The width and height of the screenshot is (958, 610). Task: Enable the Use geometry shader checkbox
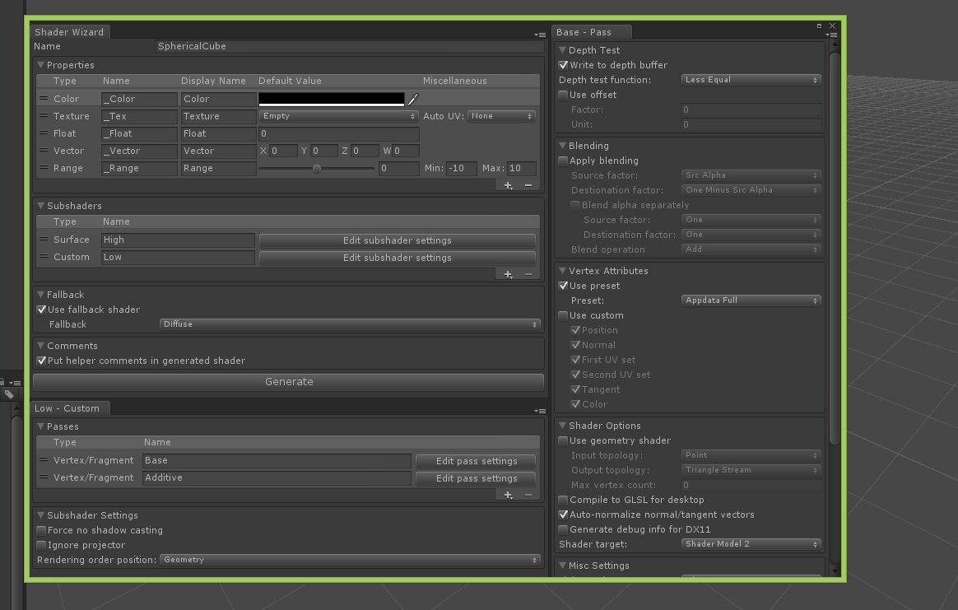(x=563, y=440)
